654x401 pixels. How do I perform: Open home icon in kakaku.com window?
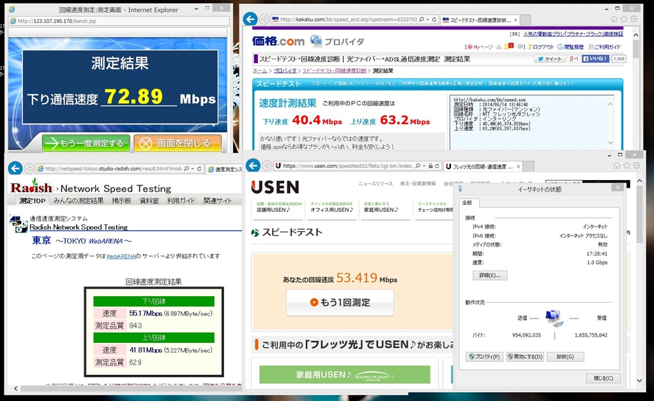tap(614, 19)
